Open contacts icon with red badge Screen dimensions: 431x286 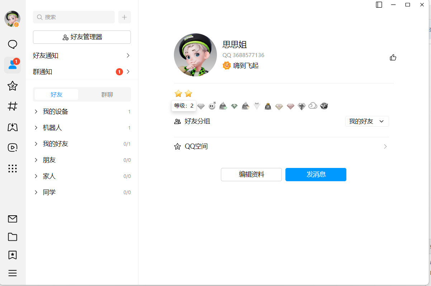click(13, 65)
